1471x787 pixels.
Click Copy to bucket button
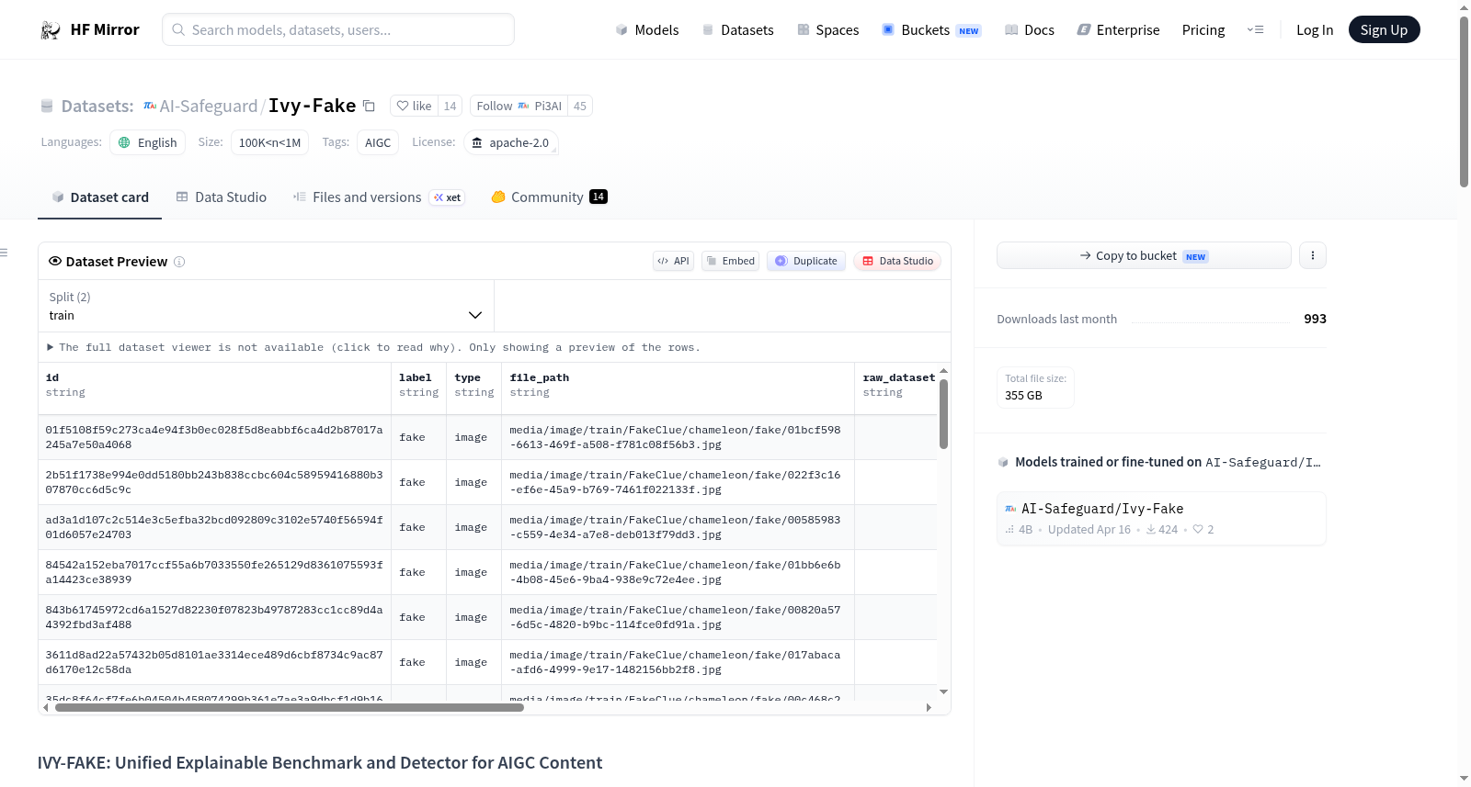click(x=1144, y=255)
